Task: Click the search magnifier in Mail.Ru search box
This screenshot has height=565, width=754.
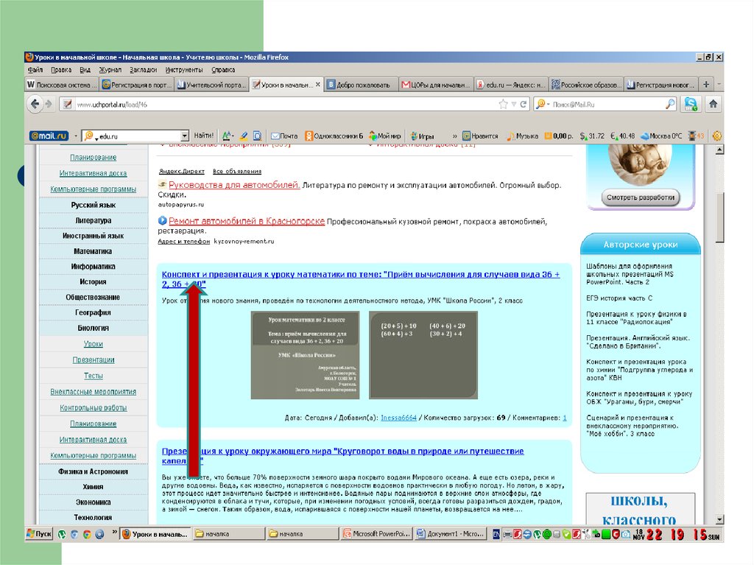Action: 670,105
